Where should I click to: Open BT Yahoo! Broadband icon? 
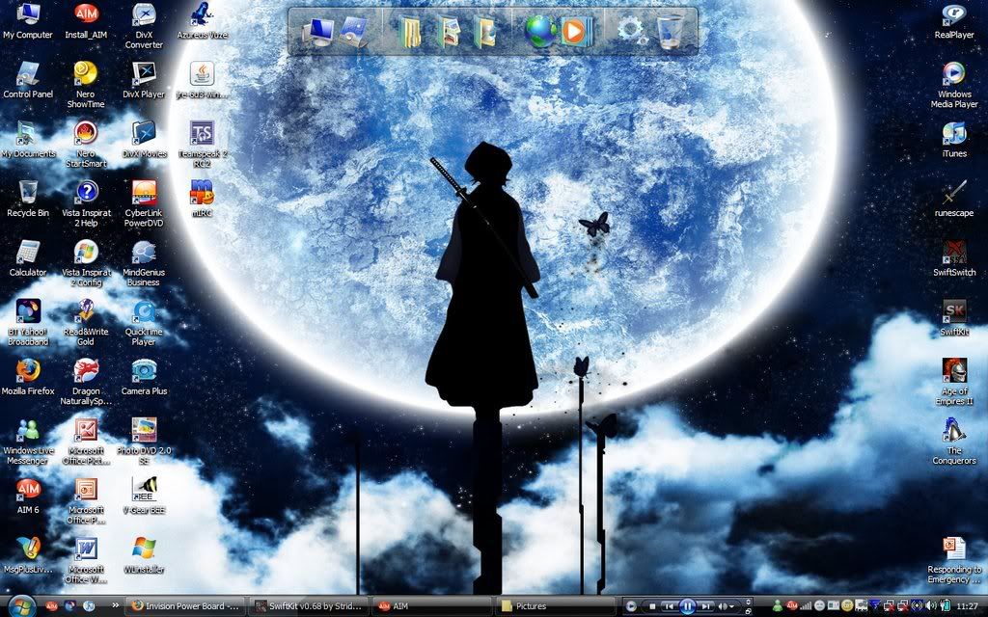click(28, 323)
